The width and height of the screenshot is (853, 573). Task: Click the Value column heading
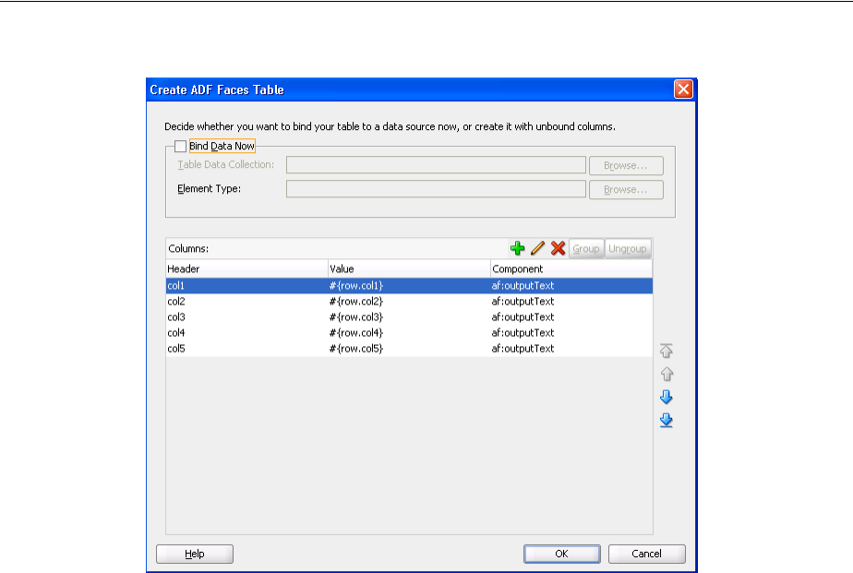pos(409,269)
